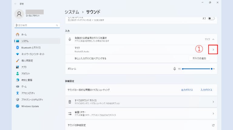Select 個人用設定 menu item

[37, 61]
